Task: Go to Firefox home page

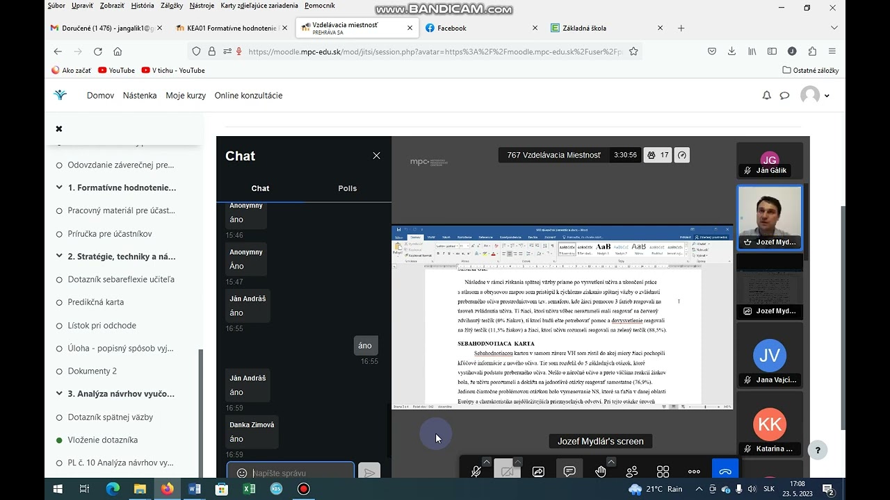Action: coord(118,51)
